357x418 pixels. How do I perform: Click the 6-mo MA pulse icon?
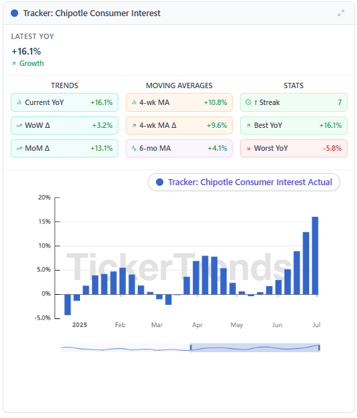tap(134, 148)
